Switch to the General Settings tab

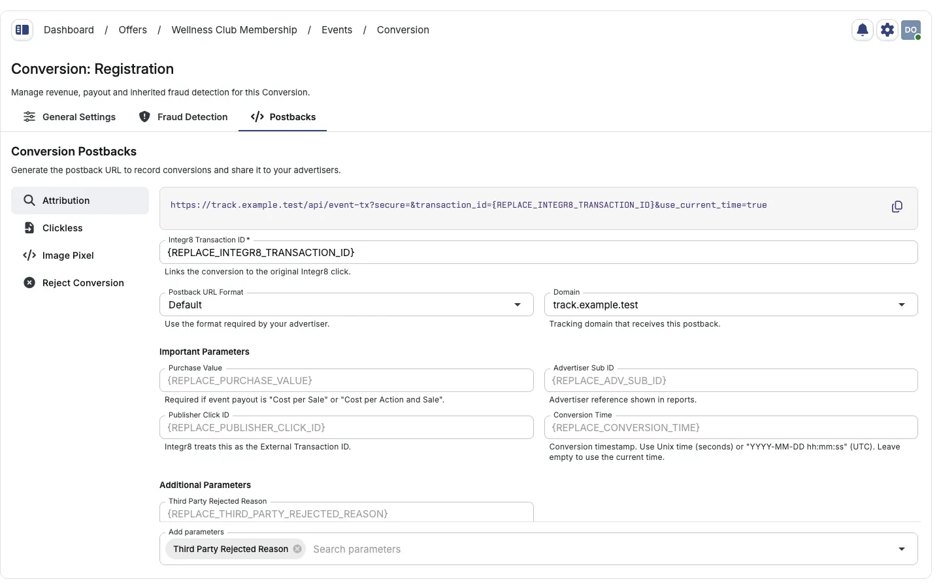click(69, 117)
